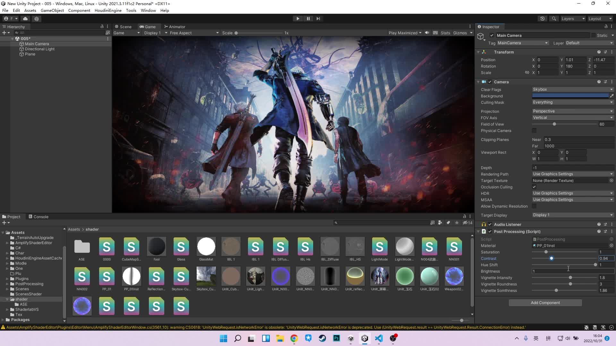Screen dimensions: 616x346
Task: Enable Allow Dynamic Resolution checkbox
Action: coord(534,206)
